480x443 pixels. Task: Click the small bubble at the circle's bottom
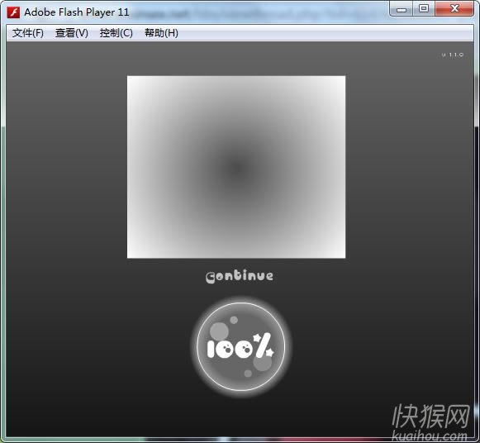point(248,374)
